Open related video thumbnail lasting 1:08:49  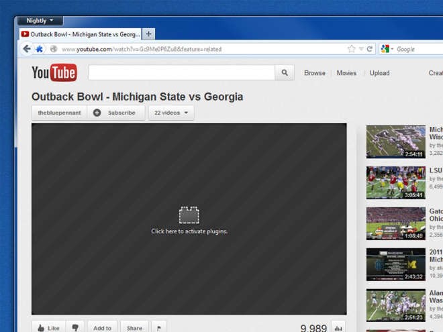click(396, 223)
